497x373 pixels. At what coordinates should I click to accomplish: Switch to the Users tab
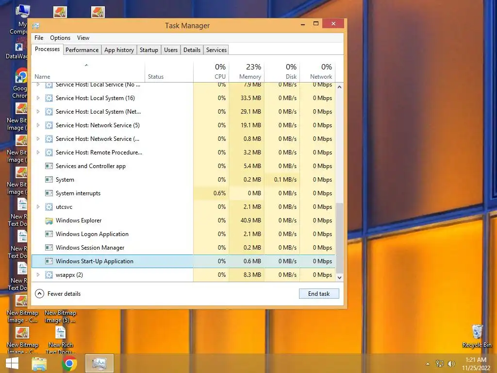click(x=171, y=50)
